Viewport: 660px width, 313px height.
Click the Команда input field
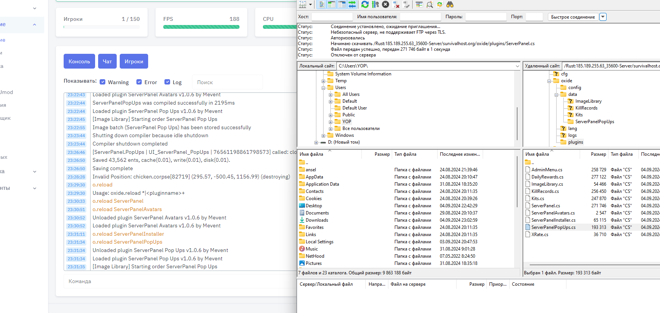(x=178, y=281)
